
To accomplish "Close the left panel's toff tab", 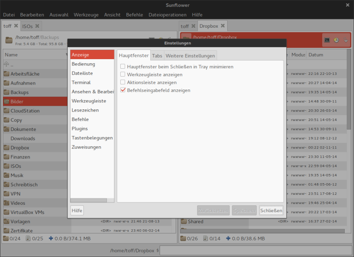I will click(x=16, y=26).
